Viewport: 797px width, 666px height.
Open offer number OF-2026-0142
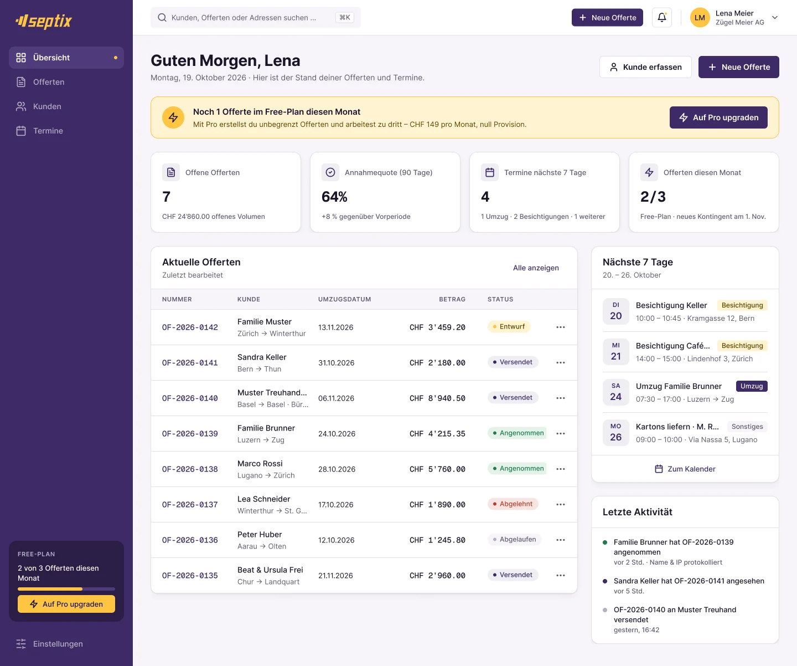coord(190,327)
